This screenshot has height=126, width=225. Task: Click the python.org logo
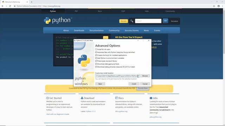pos(58,21)
